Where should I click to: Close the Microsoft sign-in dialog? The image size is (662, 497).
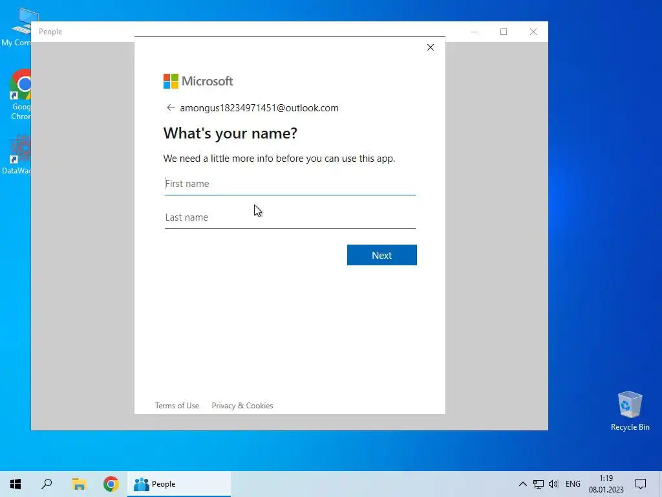(x=430, y=47)
